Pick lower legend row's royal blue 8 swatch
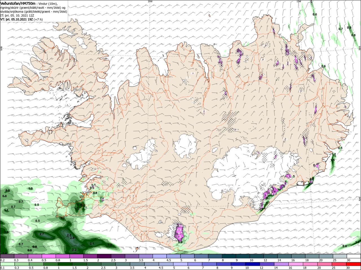Image resolution: width=361 pixels, height=270 pixels. click(x=223, y=264)
